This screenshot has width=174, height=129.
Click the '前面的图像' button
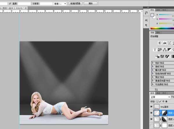pyautogui.click(x=75, y=3)
